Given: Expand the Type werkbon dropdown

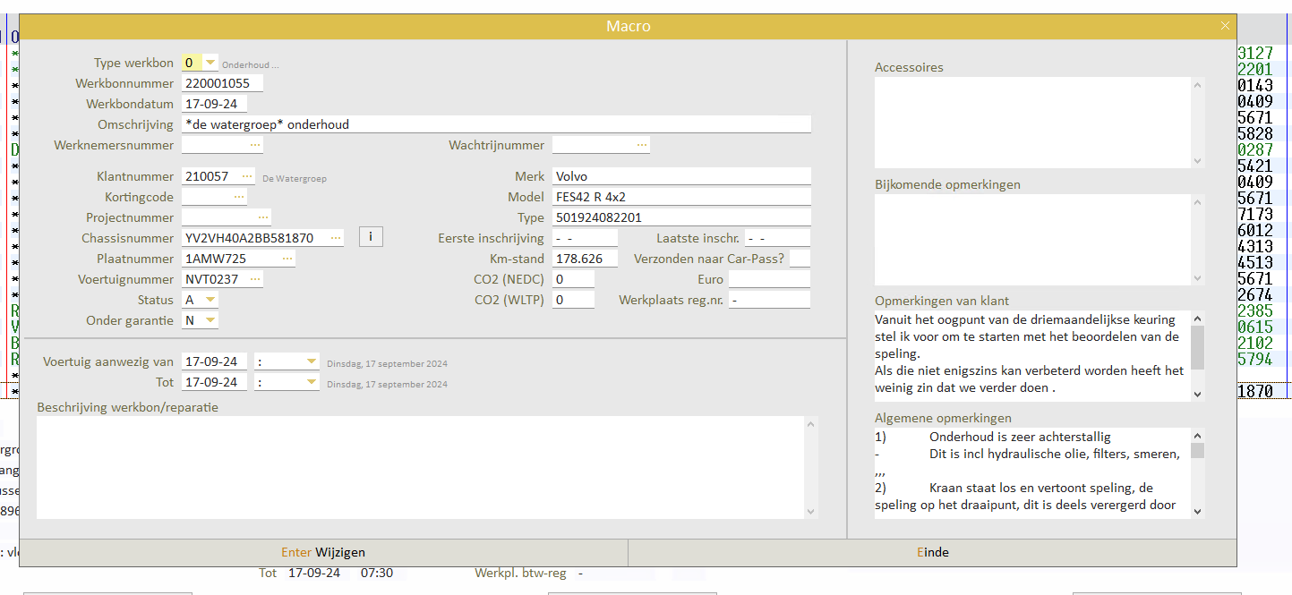Looking at the screenshot, I should (210, 63).
